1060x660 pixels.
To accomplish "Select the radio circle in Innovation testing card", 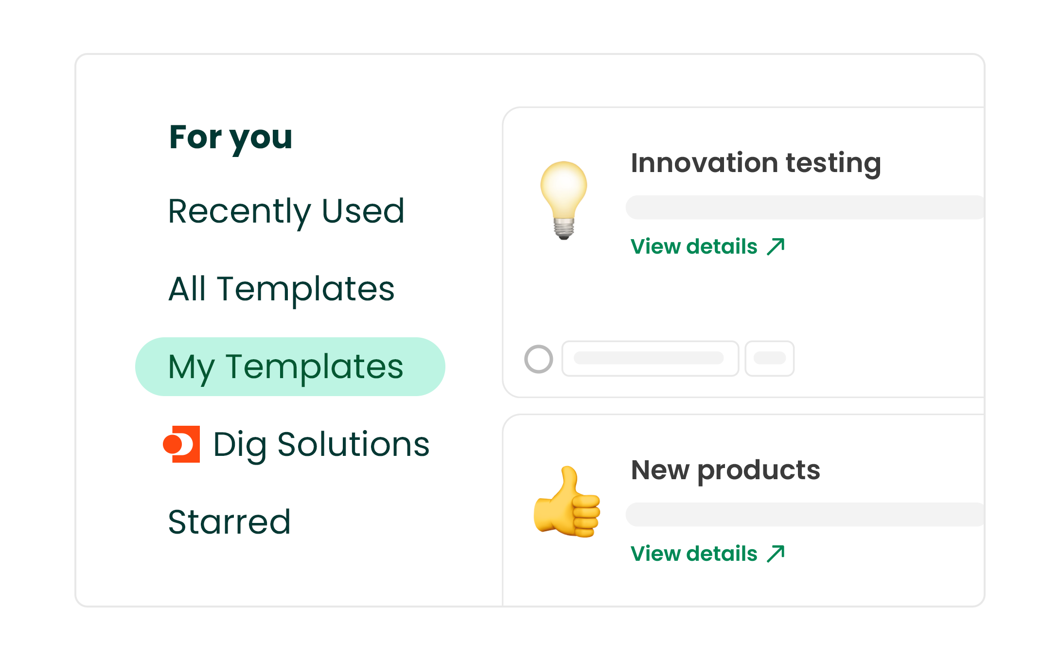I will [538, 359].
